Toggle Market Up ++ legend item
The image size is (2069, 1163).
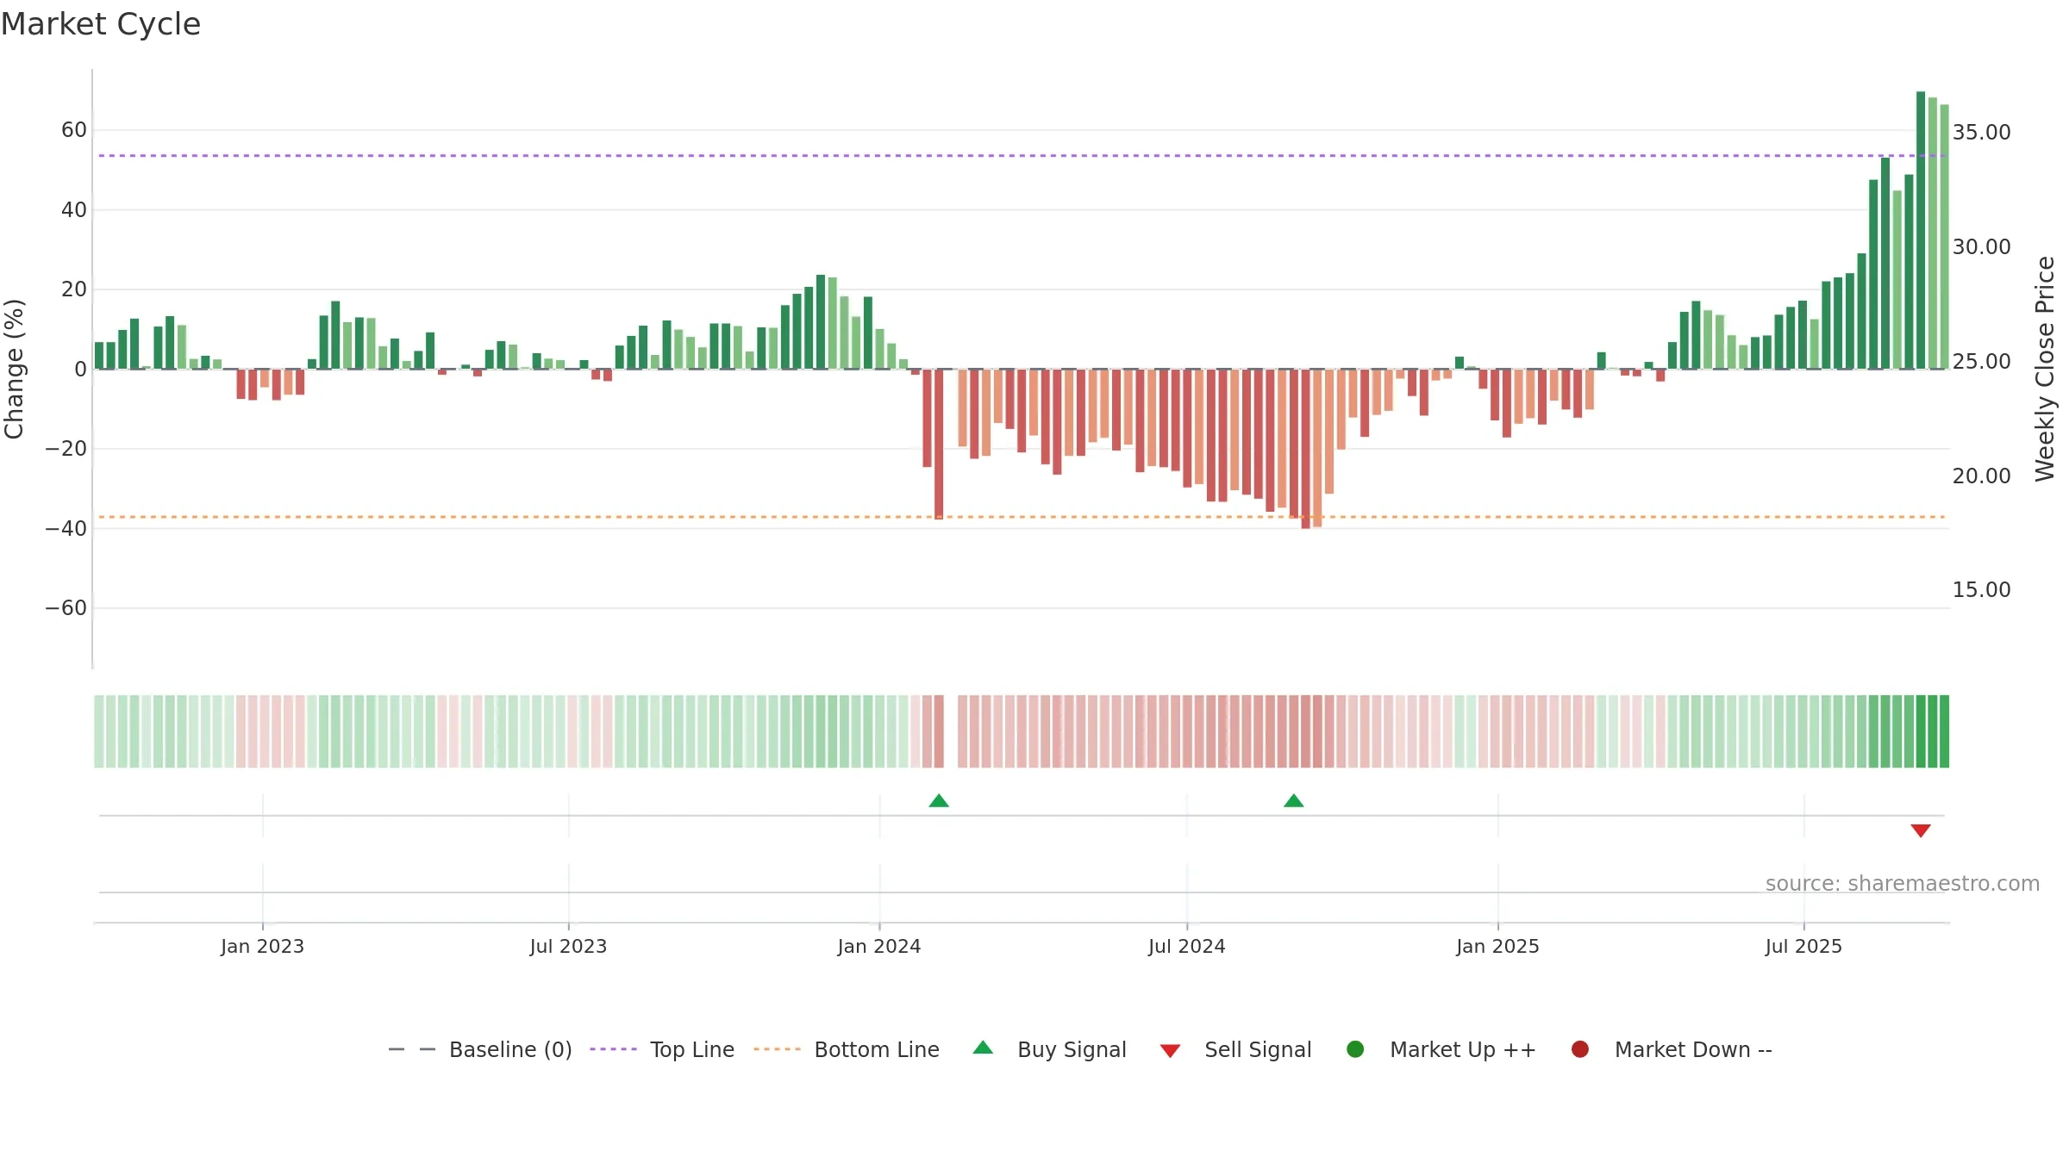pos(1441,1049)
